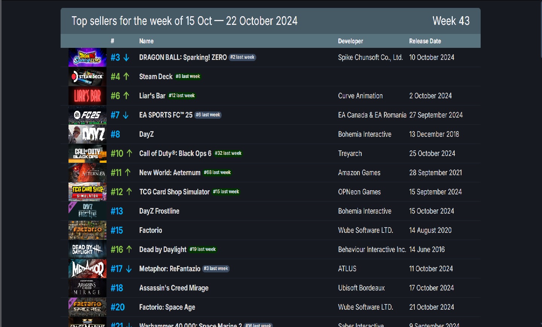Click the '#32 last week' badge
Screen dimensions: 542x327
228,153
